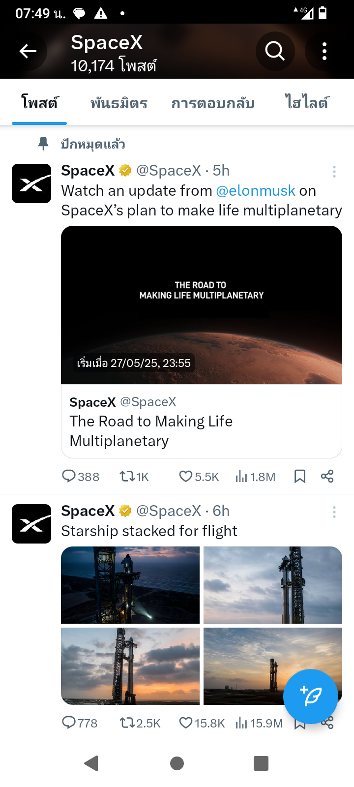This screenshot has height=787, width=354.
Task: Switch to the การตอบกลับ tab
Action: [213, 103]
